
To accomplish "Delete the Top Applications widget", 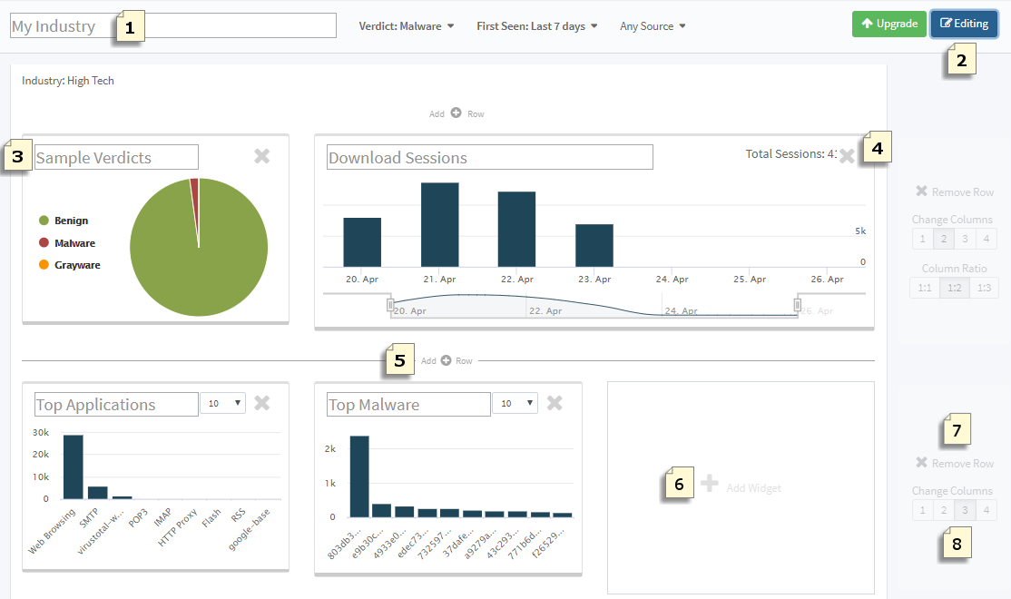I will pyautogui.click(x=262, y=404).
